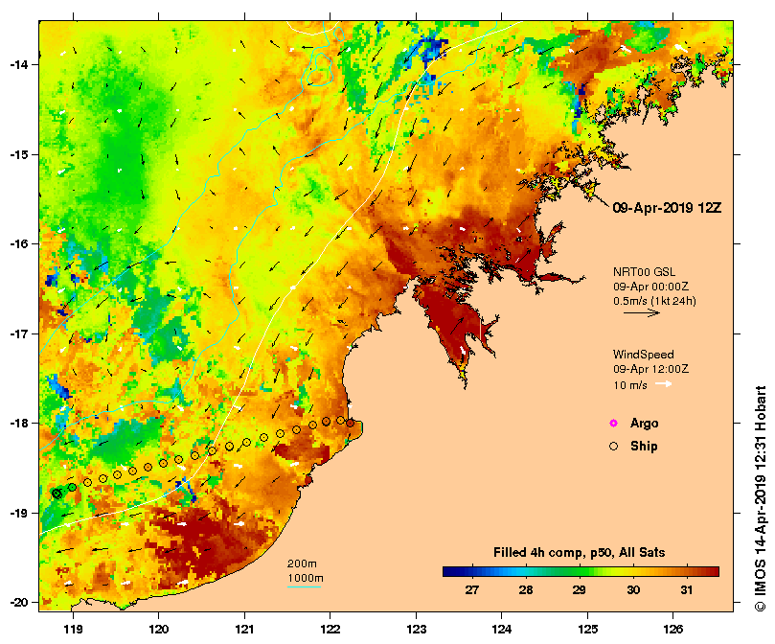
Task: Click the latitude axis label -16
Action: (18, 243)
